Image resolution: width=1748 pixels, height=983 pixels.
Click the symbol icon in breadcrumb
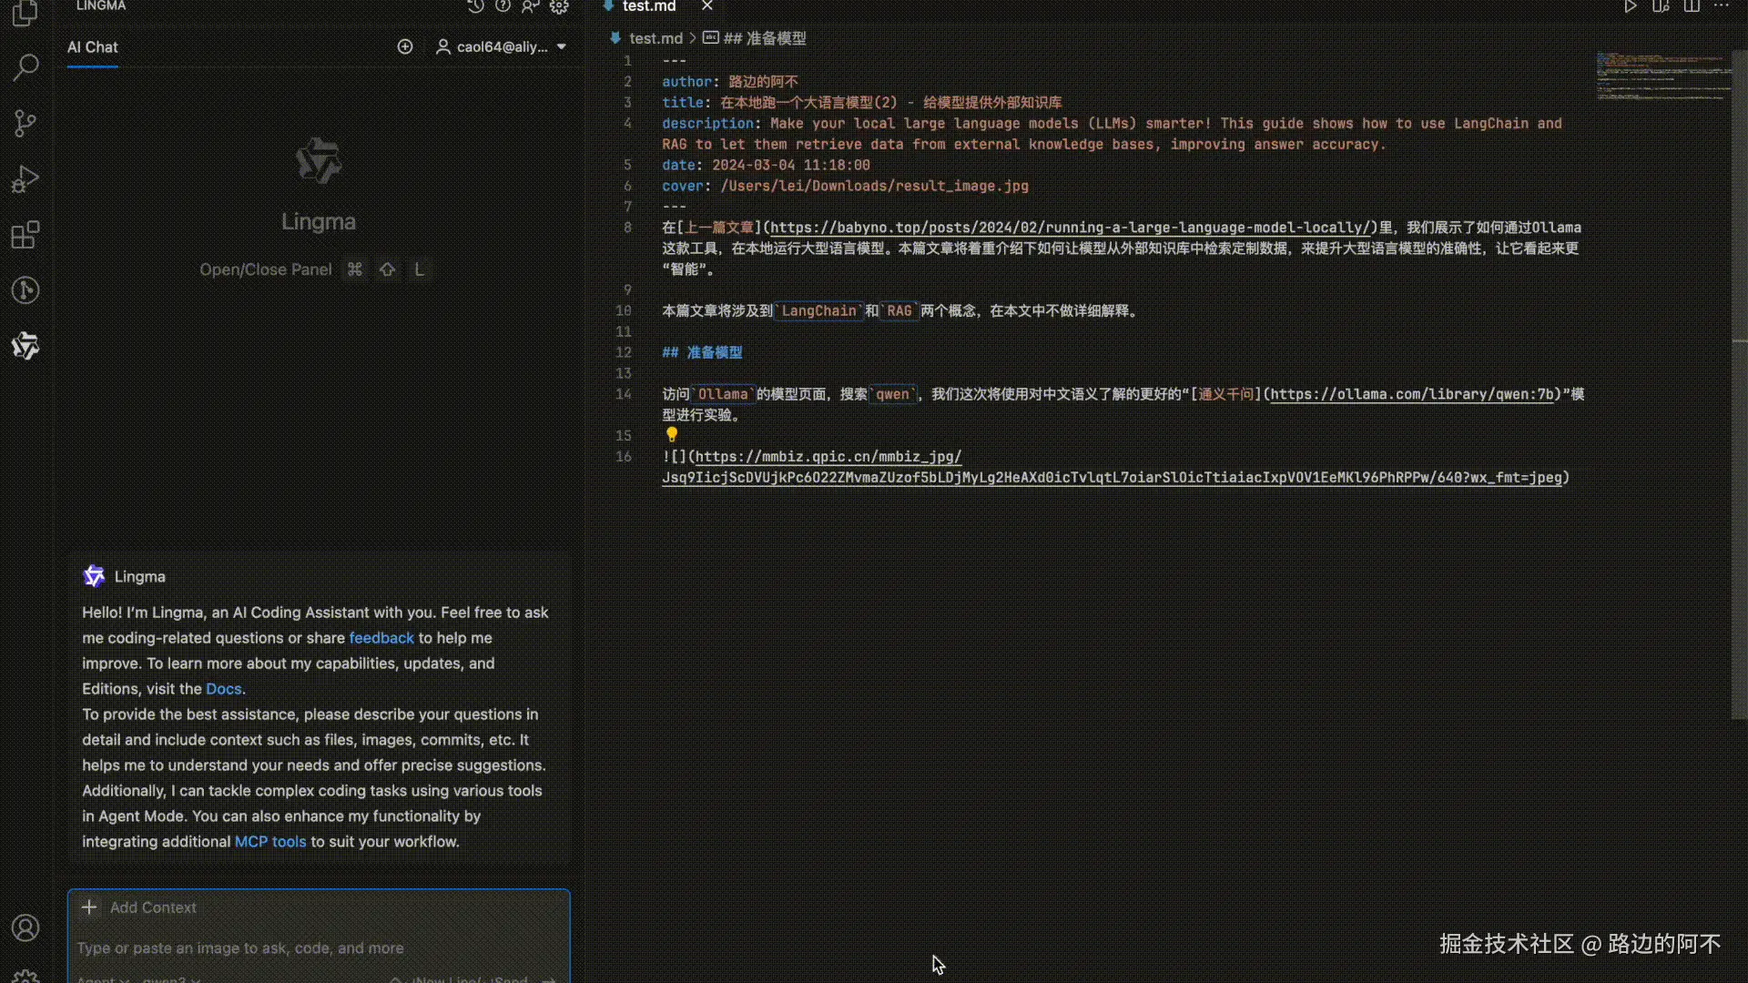pyautogui.click(x=710, y=38)
